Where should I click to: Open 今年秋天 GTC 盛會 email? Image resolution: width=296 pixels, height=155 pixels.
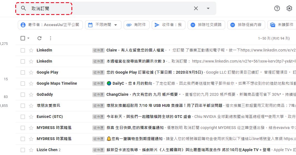click(x=149, y=117)
